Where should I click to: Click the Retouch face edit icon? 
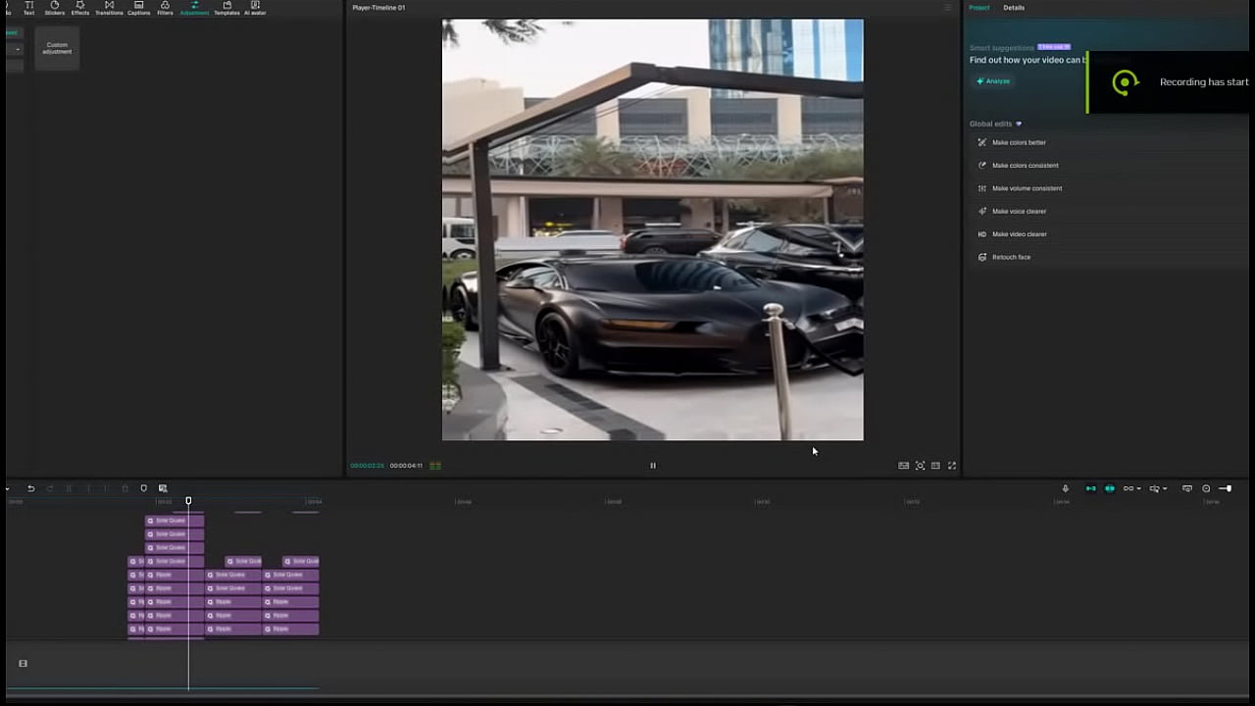click(x=982, y=257)
